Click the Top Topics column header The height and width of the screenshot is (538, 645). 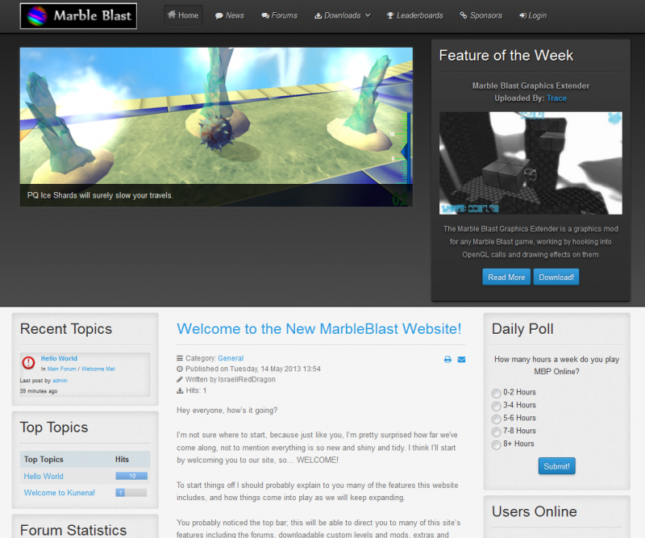click(x=44, y=460)
